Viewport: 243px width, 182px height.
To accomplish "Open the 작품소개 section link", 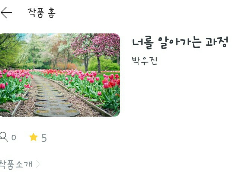I will (16, 164).
